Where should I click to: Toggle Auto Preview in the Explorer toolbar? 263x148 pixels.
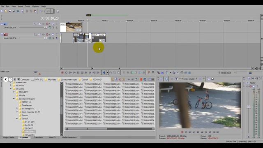[x=136, y=79]
